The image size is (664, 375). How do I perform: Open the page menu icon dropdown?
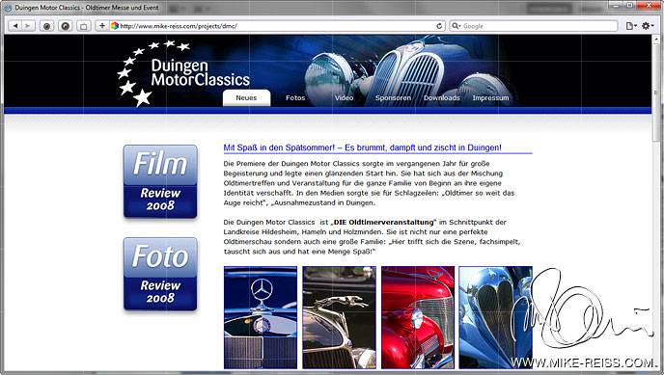click(x=631, y=26)
